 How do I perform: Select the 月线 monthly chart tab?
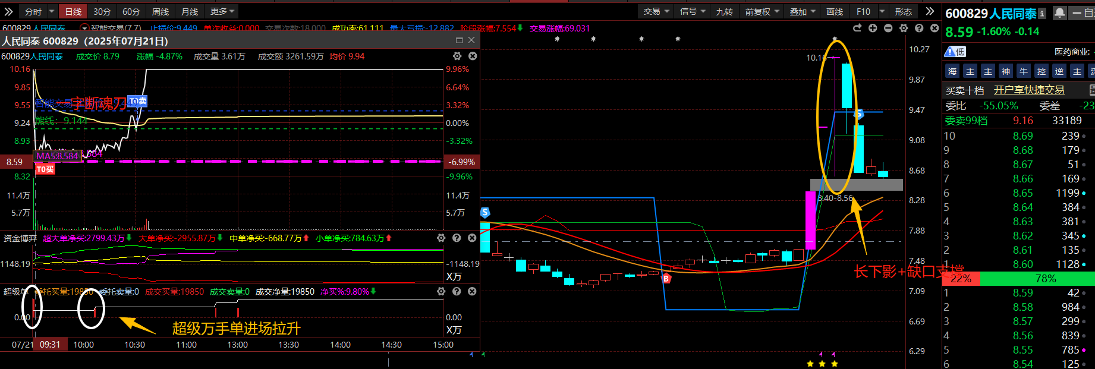(190, 12)
